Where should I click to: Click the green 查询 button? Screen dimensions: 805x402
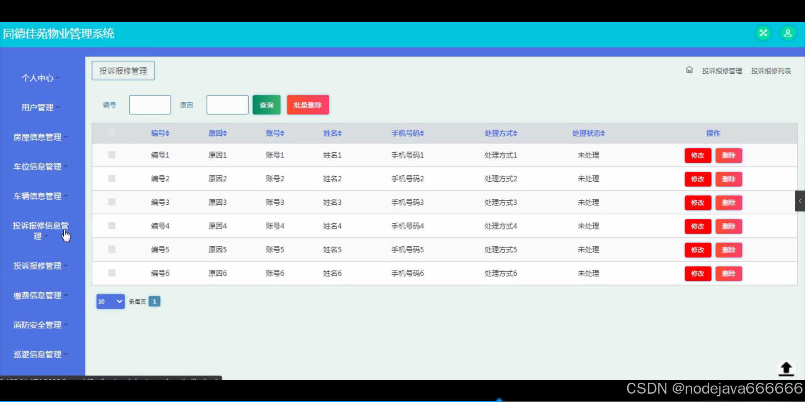tap(267, 105)
